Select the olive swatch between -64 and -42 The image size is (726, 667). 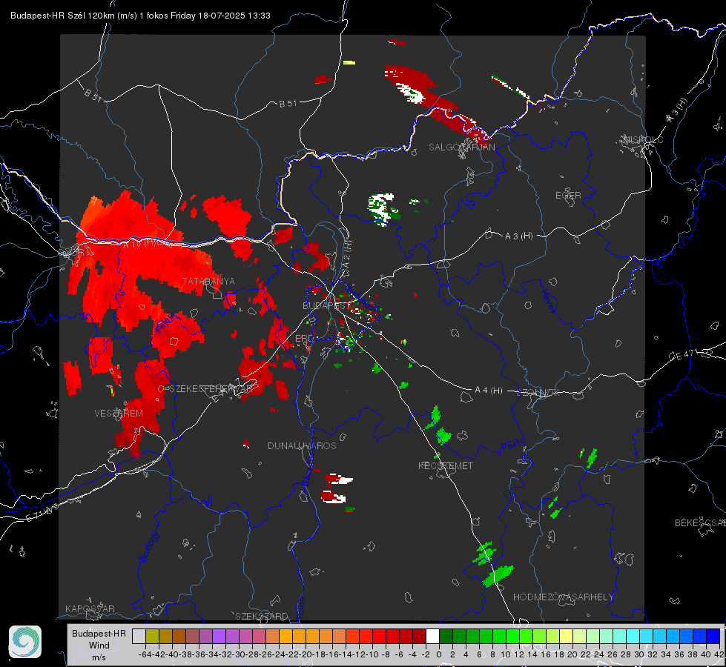point(152,636)
